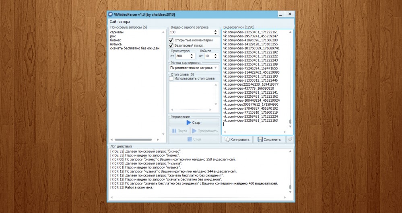The width and height of the screenshot is (402, 213).
Task: Toggle the Открытые комментарии checkbox
Action: coord(171,40)
